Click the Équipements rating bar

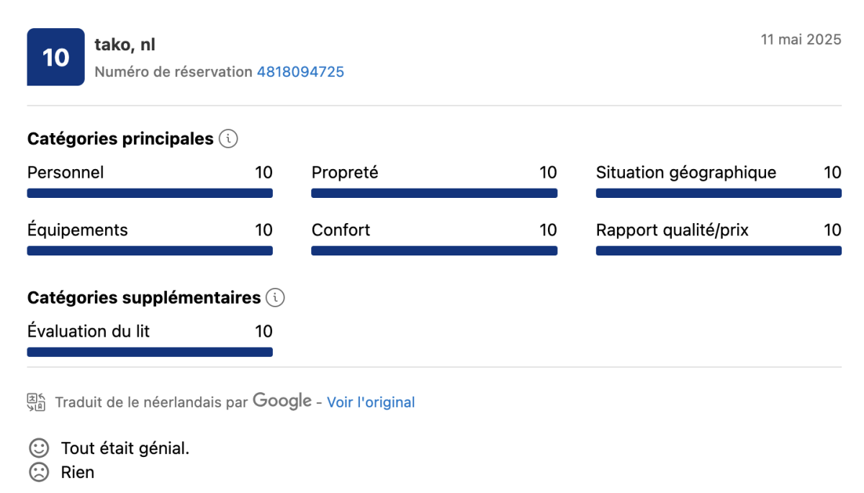pyautogui.click(x=150, y=250)
